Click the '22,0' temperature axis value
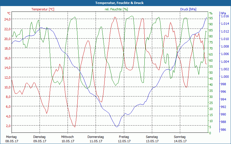 (x=8, y=29)
